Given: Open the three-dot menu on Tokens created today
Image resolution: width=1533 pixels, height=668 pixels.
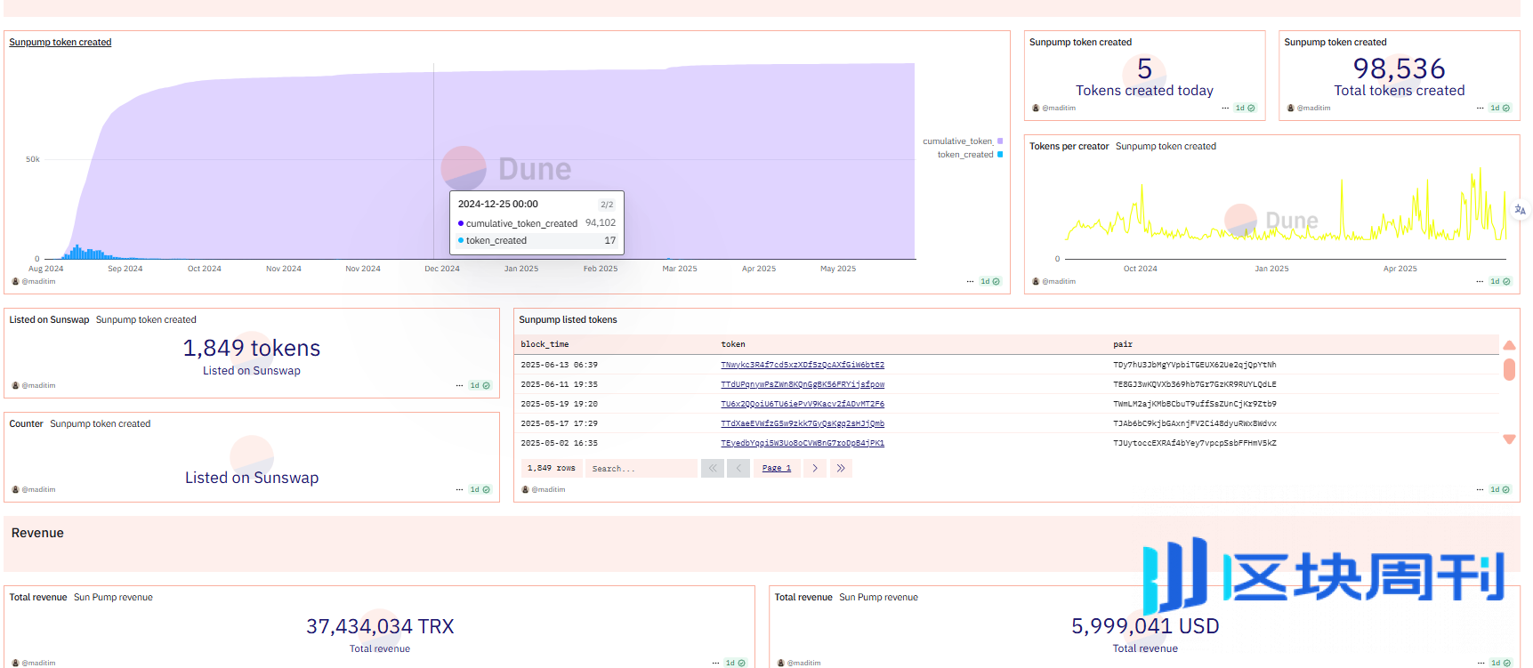Looking at the screenshot, I should [1225, 109].
